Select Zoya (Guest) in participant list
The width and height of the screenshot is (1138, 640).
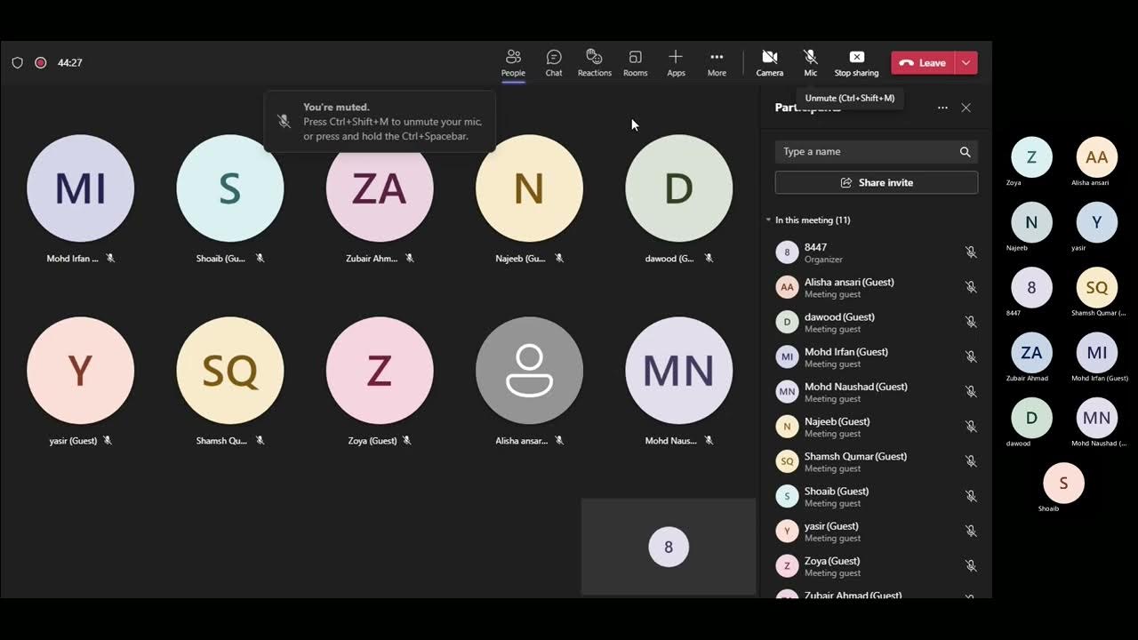[877, 565]
